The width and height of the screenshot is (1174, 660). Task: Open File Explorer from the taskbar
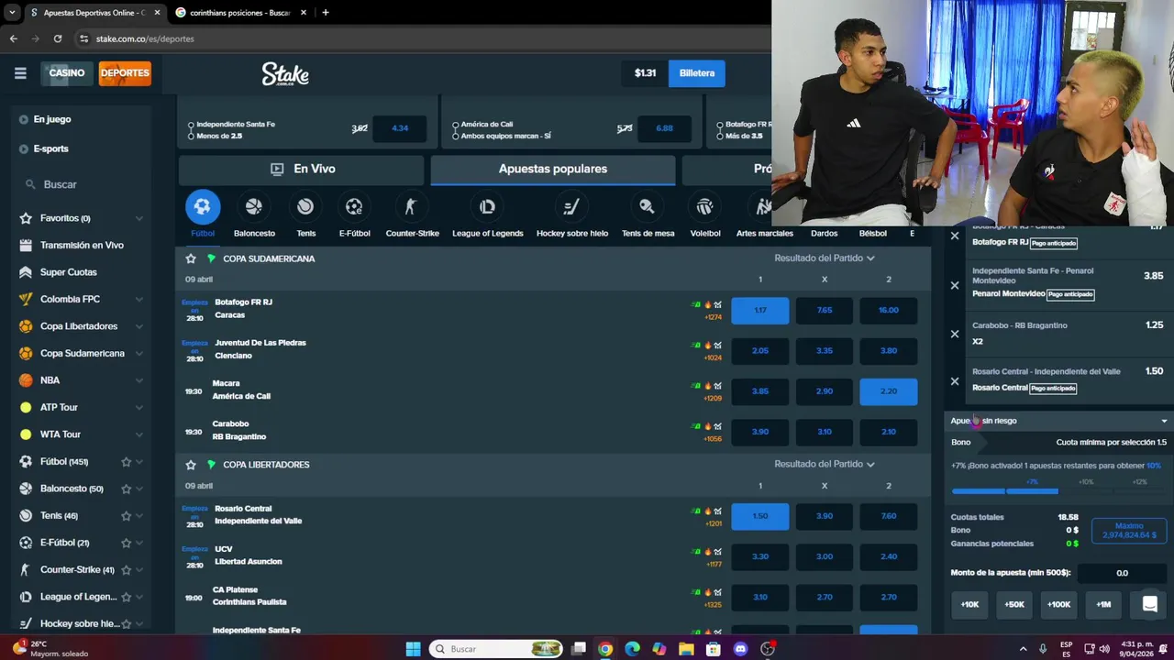(686, 649)
